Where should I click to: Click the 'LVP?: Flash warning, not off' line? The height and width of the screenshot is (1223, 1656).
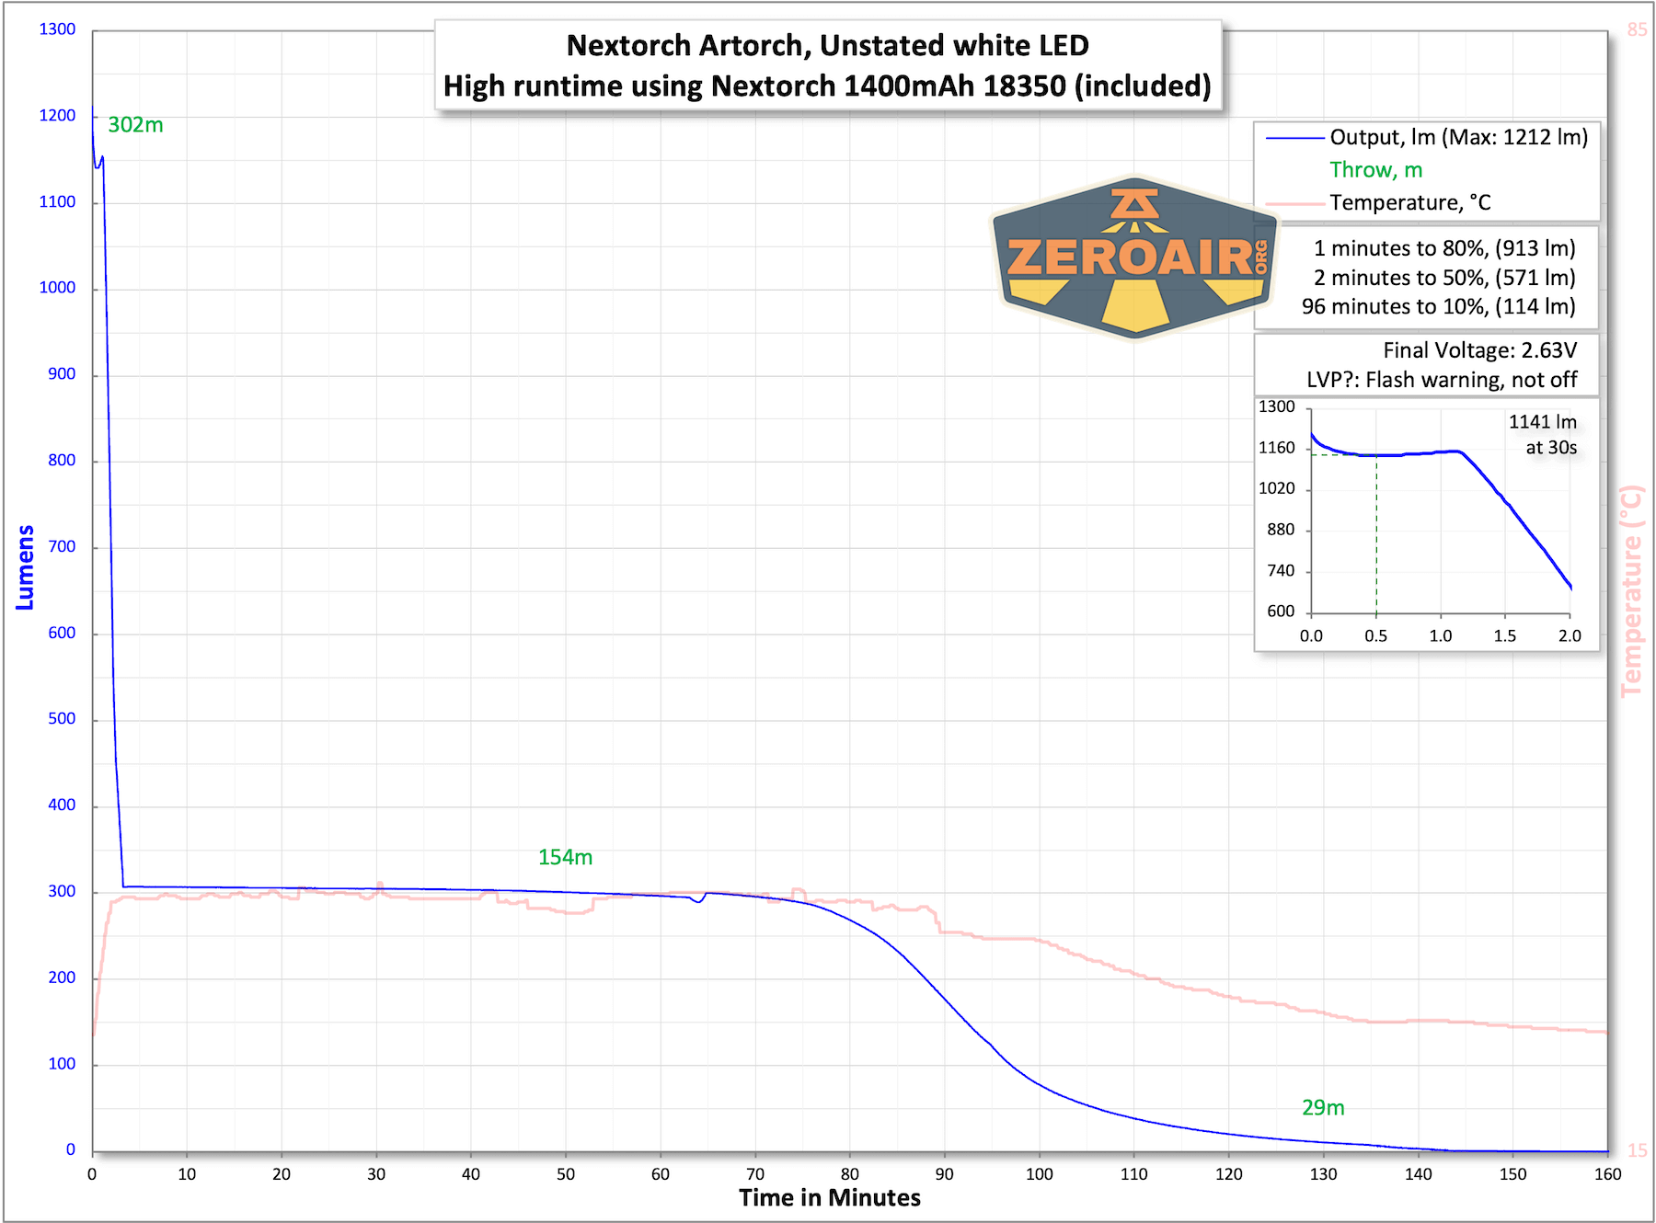(x=1442, y=380)
